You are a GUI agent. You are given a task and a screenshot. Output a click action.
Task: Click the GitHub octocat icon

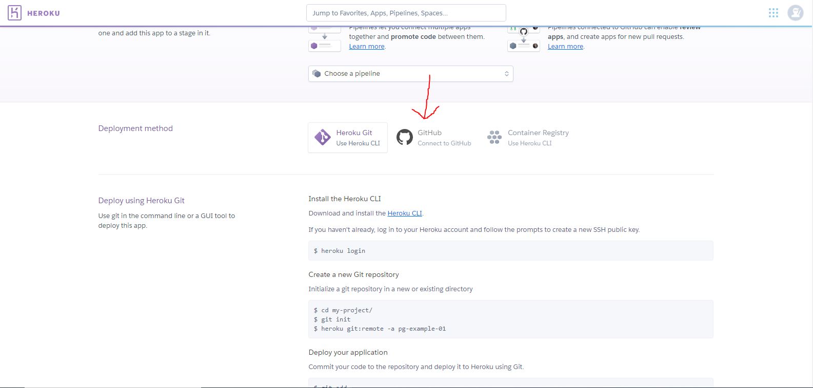pyautogui.click(x=404, y=137)
